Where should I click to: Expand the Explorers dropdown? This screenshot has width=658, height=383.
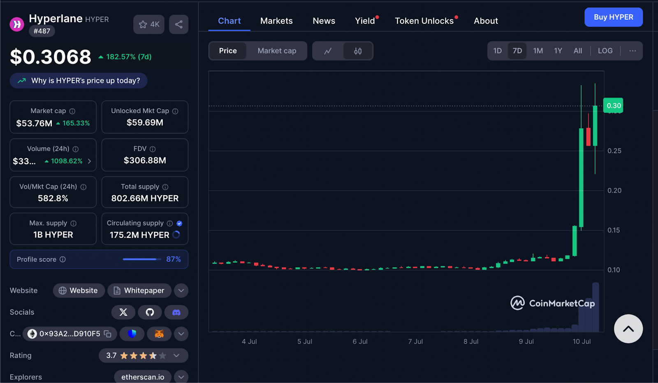(x=181, y=377)
